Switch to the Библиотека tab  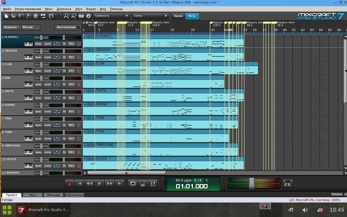pos(74,195)
